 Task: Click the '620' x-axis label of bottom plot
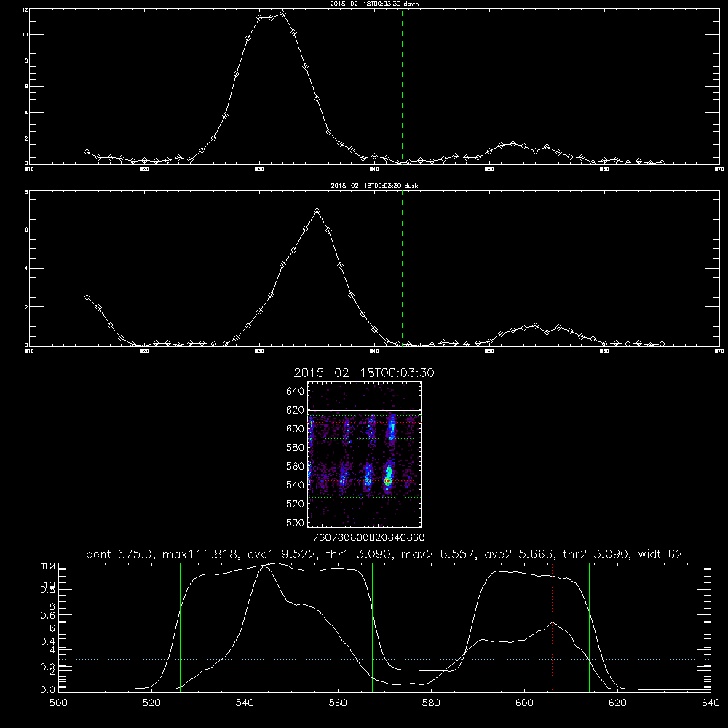[x=617, y=703]
